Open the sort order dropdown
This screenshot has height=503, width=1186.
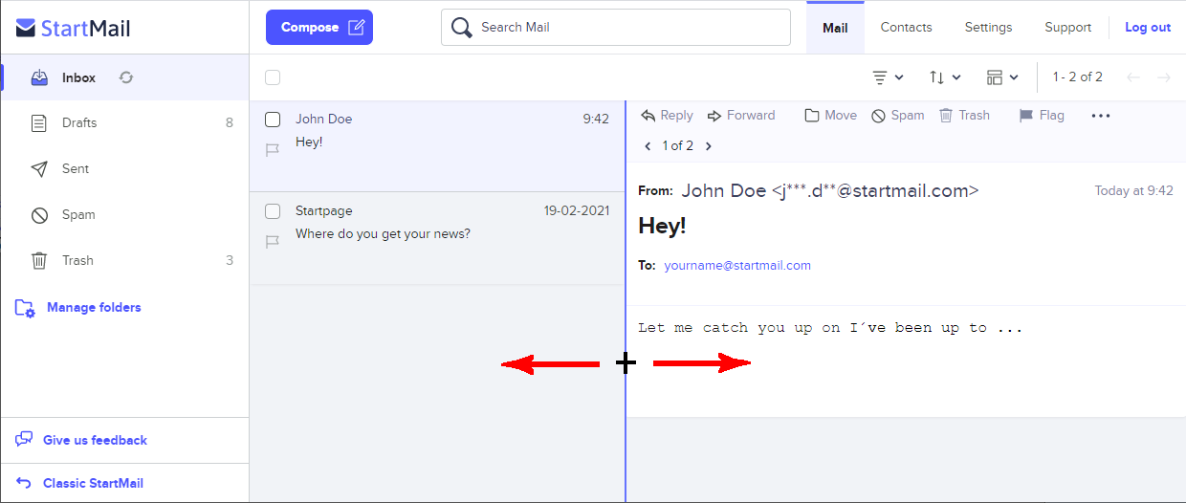pyautogui.click(x=945, y=77)
